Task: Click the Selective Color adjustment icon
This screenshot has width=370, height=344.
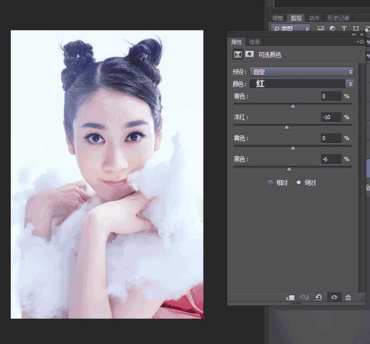Action: (x=237, y=54)
